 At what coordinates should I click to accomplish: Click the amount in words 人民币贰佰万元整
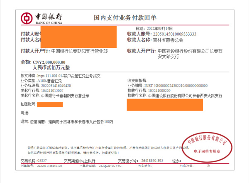click(51, 68)
